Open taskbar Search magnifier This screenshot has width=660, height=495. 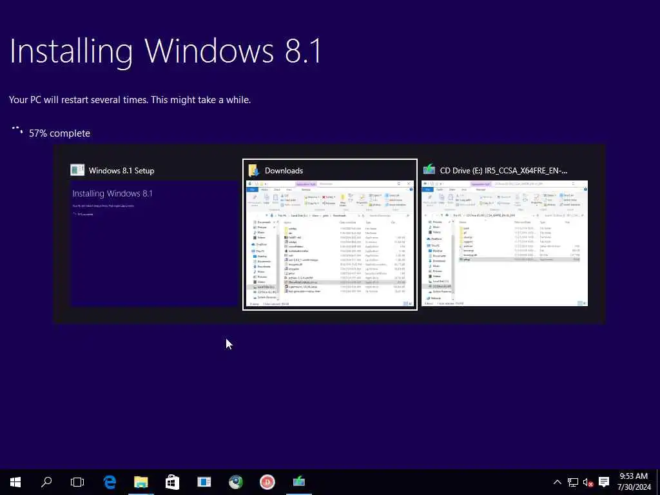point(46,482)
